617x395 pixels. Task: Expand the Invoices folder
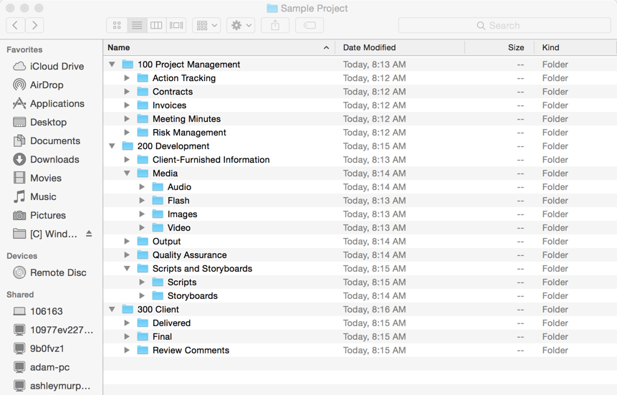[127, 105]
